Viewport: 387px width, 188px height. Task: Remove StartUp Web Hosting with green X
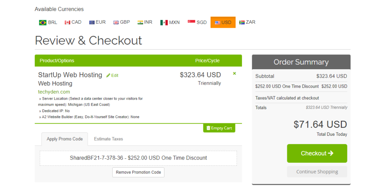(x=234, y=73)
